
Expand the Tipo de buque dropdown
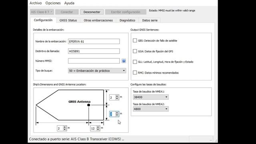point(97,71)
